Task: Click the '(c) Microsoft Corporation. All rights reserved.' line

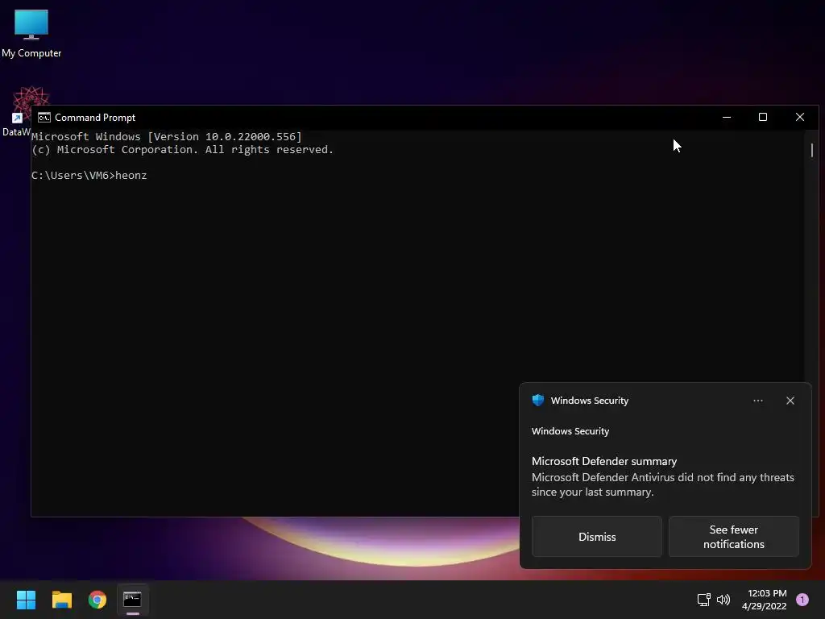Action: coord(182,149)
